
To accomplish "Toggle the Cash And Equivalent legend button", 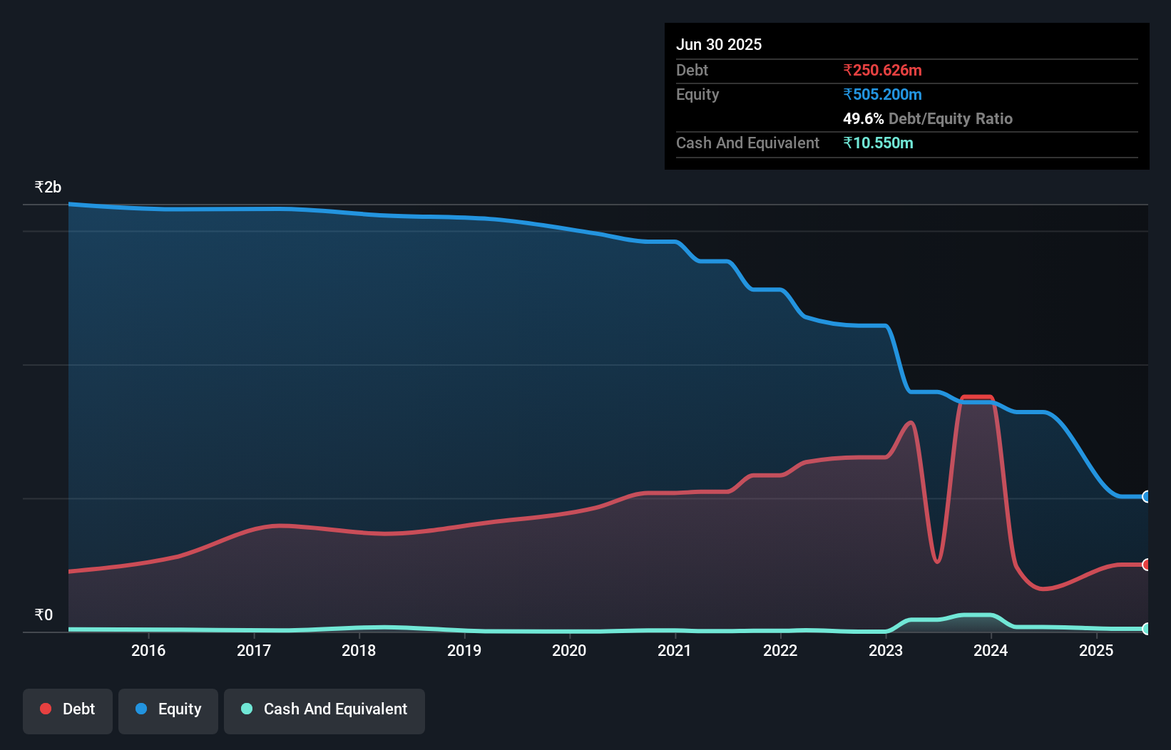I will (324, 711).
